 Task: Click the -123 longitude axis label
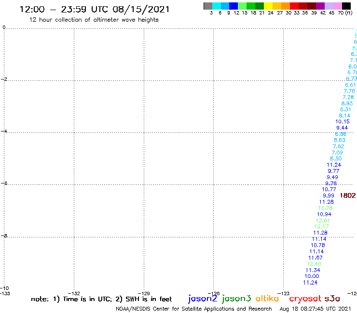point(284,293)
